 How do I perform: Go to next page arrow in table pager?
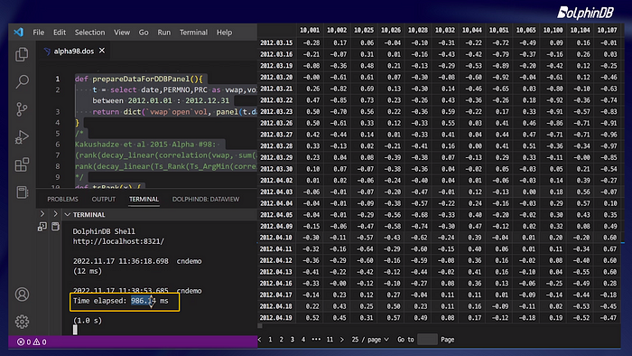(342, 340)
